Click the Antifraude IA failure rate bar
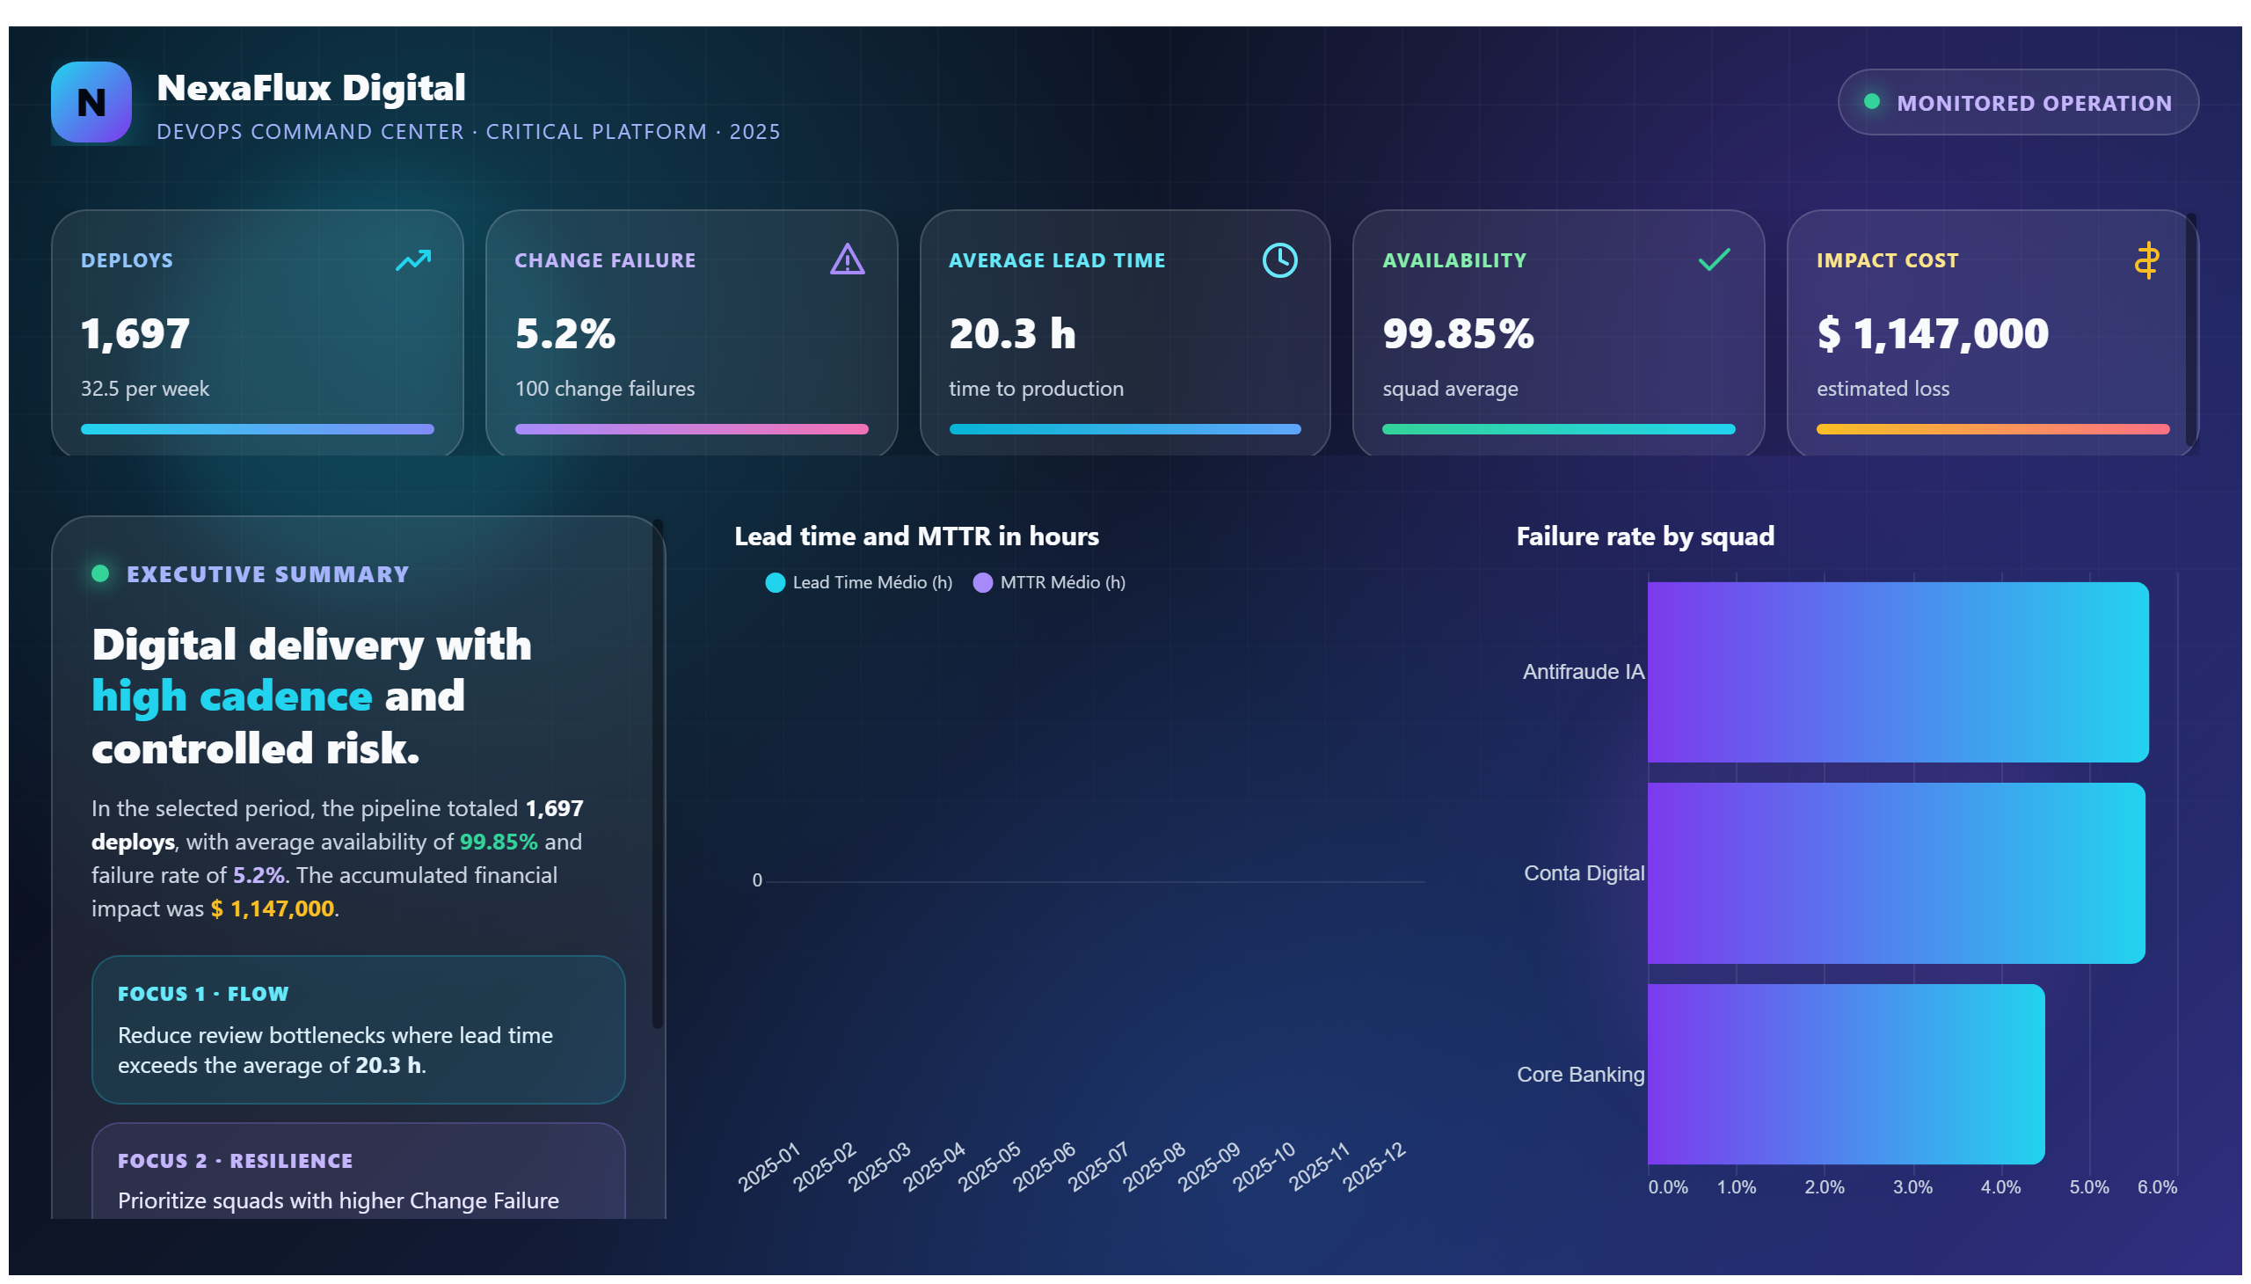 tap(1898, 672)
